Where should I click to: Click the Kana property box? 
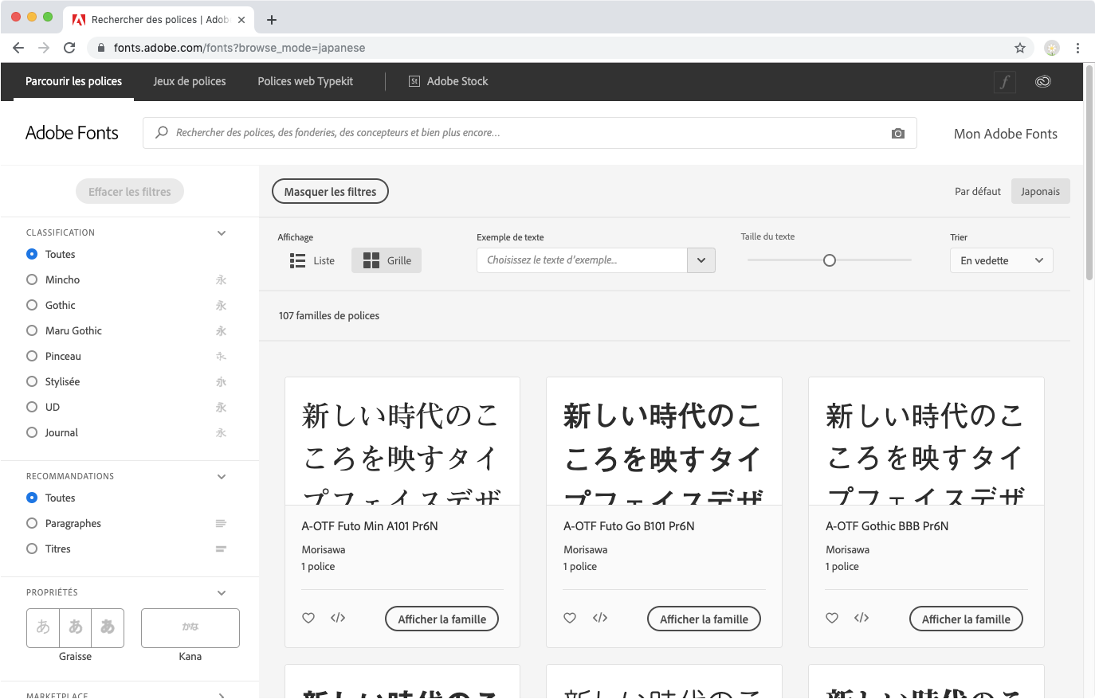(x=190, y=627)
